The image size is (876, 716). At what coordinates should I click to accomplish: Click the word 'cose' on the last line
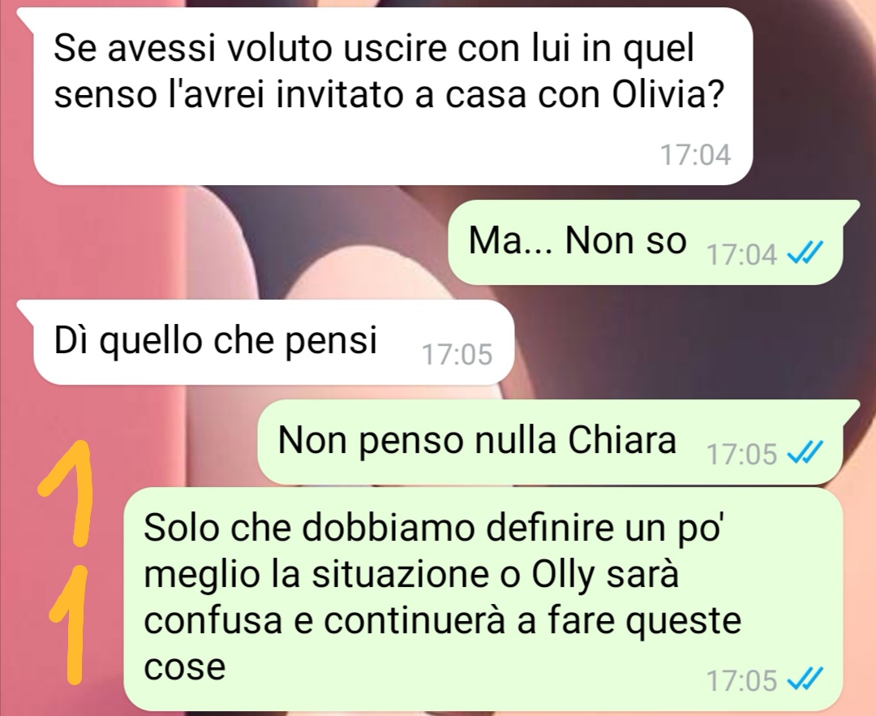click(x=184, y=667)
